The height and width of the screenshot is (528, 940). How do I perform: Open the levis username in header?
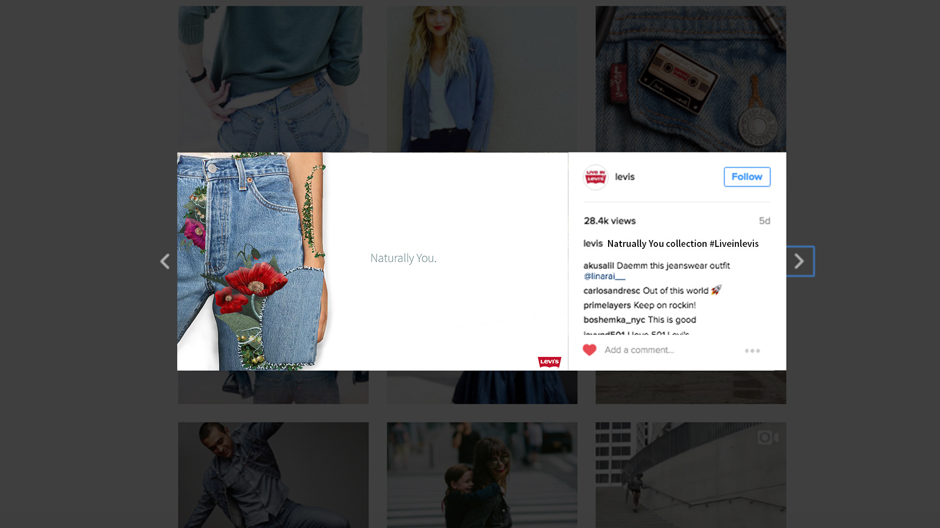pos(625,177)
